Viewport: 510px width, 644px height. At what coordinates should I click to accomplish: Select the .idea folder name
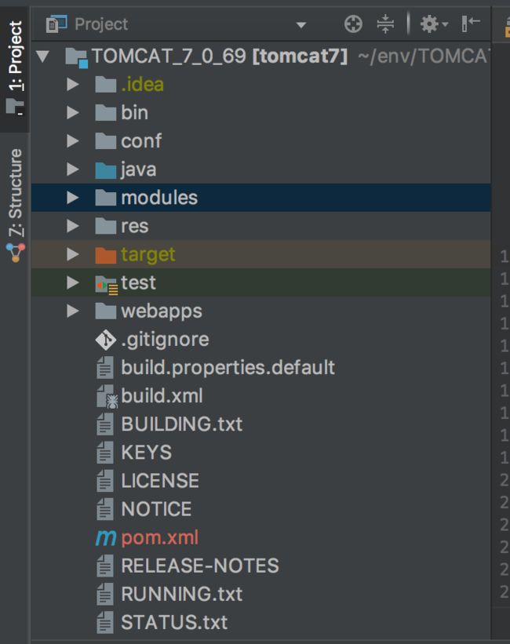(x=142, y=85)
